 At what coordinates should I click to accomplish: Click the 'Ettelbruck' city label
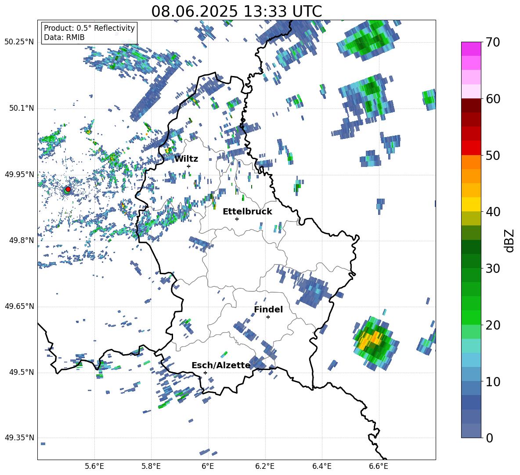pos(247,212)
